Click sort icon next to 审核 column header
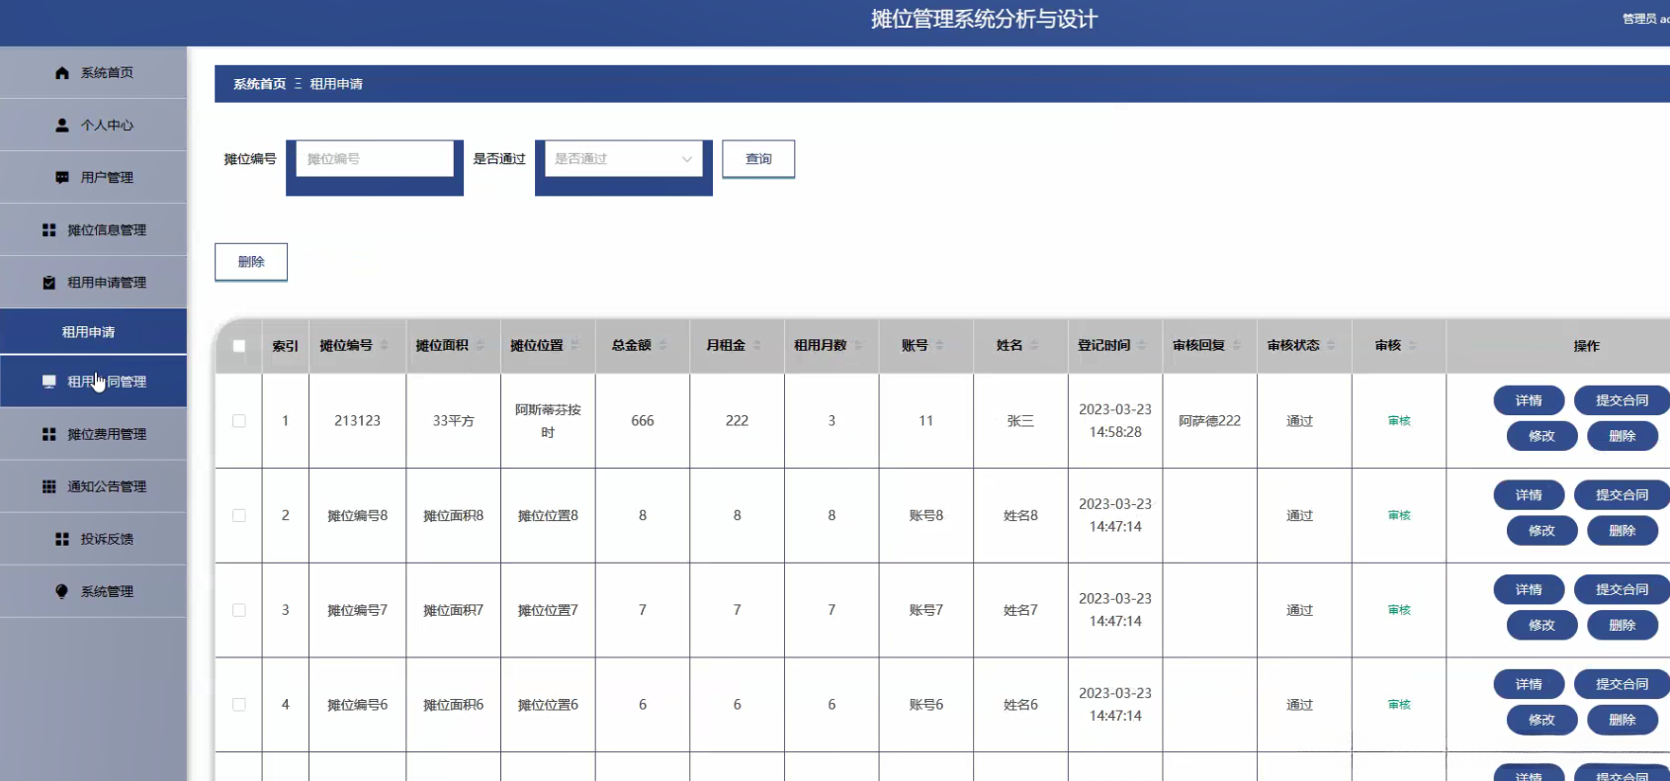The image size is (1670, 781). coord(1412,345)
